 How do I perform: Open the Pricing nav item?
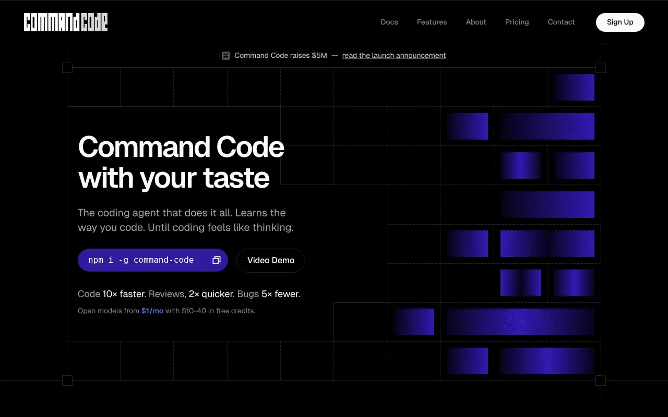517,22
